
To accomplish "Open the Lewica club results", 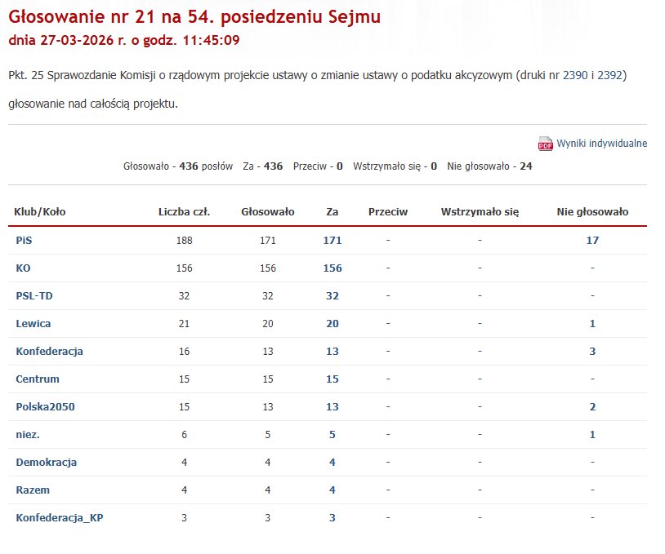I will tap(33, 323).
